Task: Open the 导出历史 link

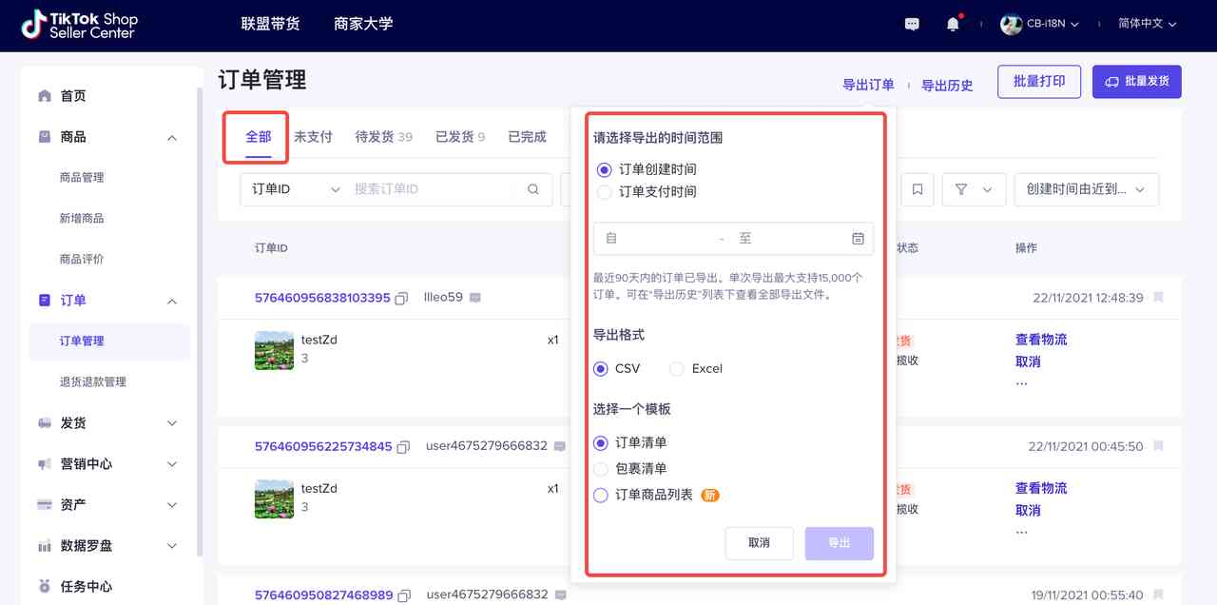Action: (x=947, y=85)
